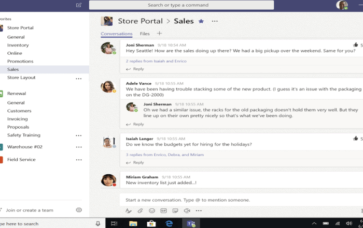Insert a GIF from compose toolbar
This screenshot has width=363, height=228.
click(164, 210)
